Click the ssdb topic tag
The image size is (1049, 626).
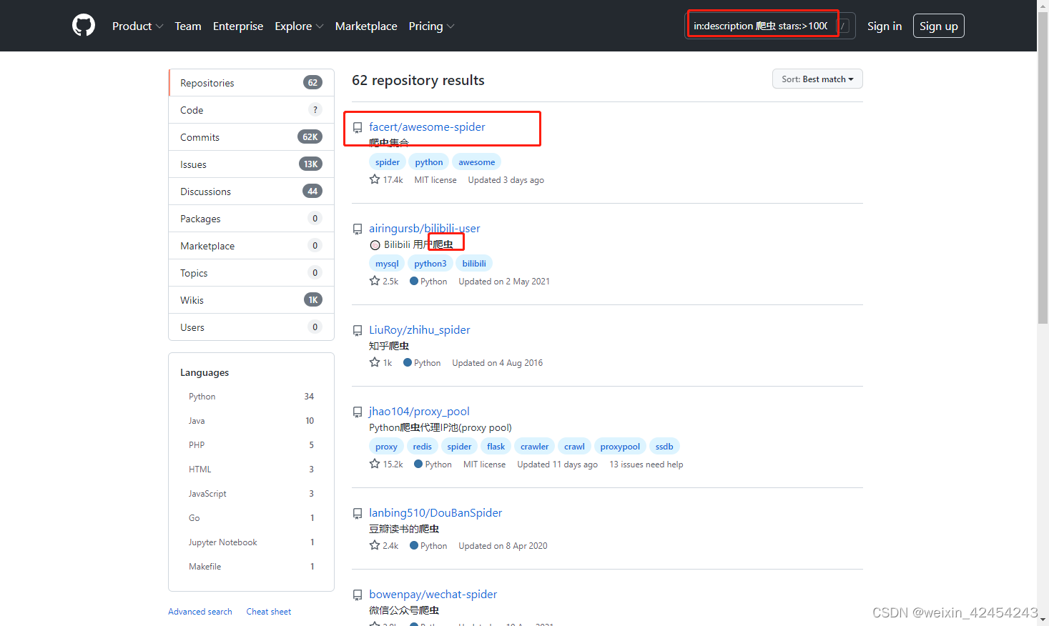click(664, 447)
